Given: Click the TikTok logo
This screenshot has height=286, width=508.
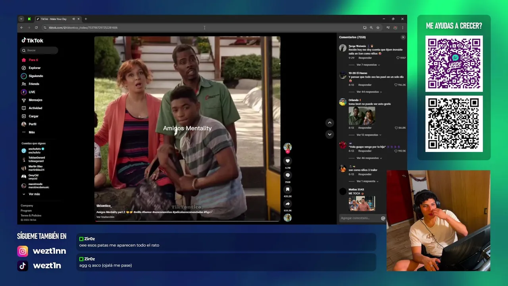Looking at the screenshot, I should click(x=32, y=41).
